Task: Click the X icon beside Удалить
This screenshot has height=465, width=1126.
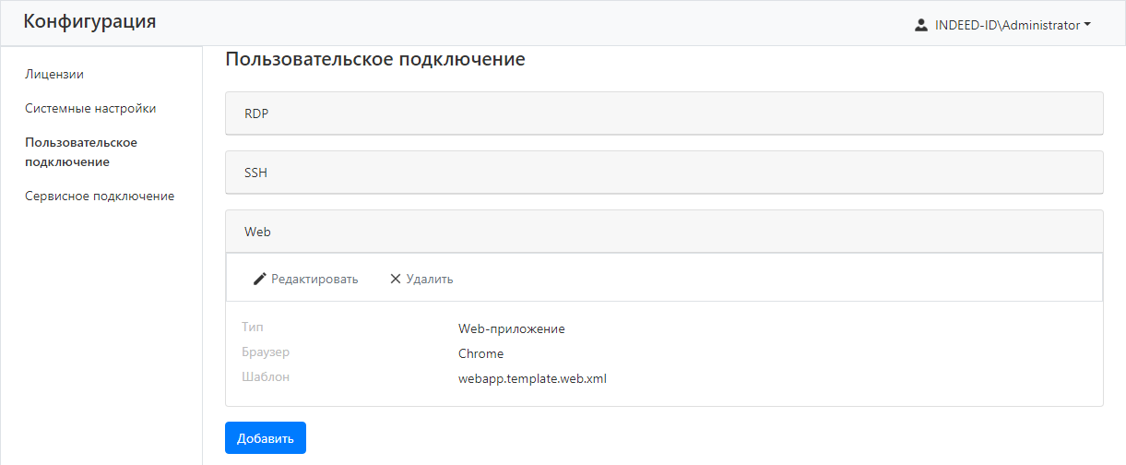Action: (x=396, y=279)
